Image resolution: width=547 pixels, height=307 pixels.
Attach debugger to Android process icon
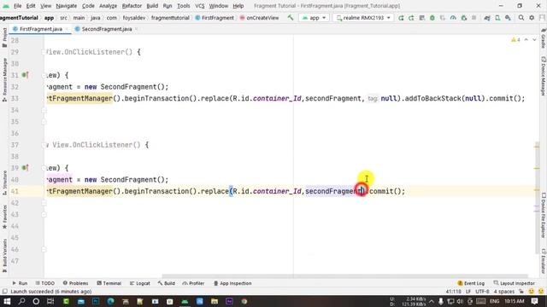(x=463, y=18)
